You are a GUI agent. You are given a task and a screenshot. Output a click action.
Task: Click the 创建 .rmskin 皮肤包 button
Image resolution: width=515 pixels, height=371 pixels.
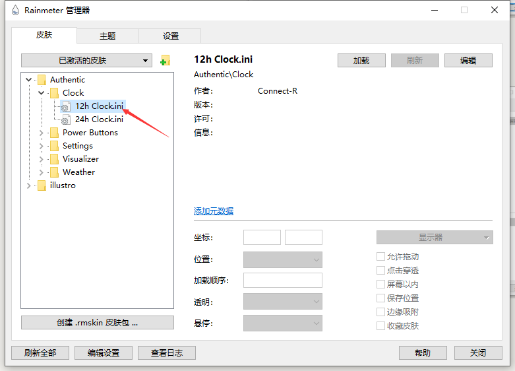97,322
